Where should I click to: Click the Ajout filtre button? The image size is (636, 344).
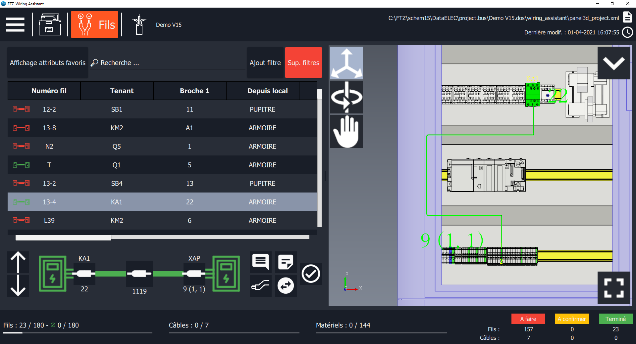click(x=265, y=63)
